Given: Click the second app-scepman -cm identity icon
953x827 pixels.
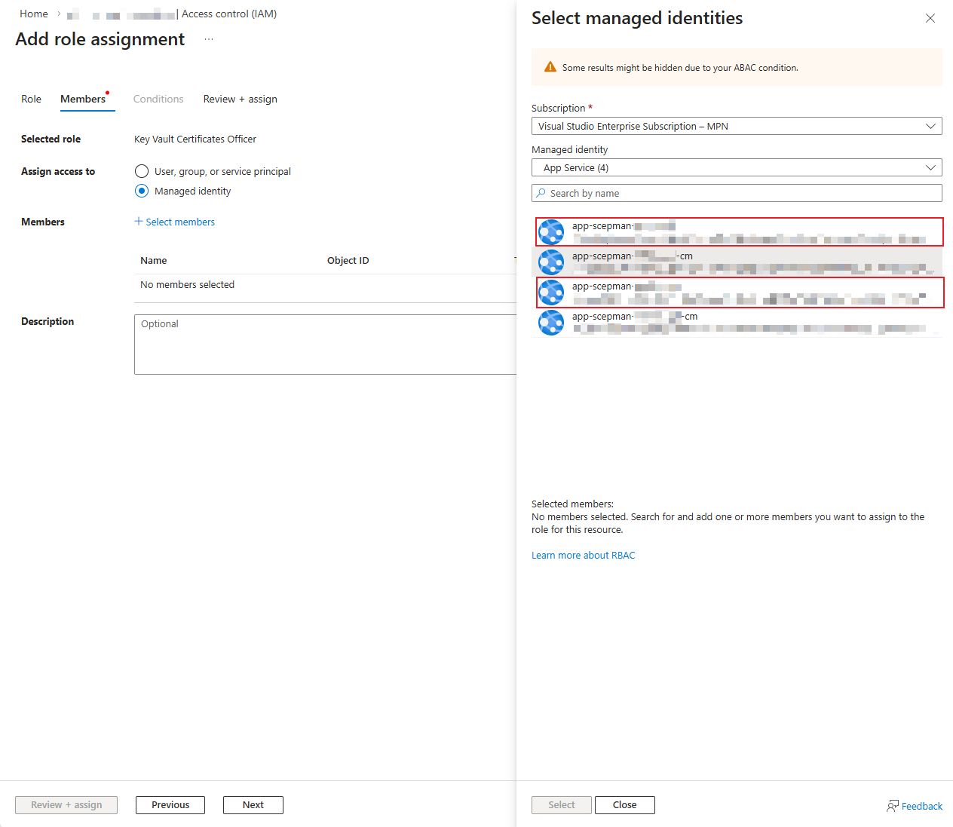Looking at the screenshot, I should (551, 262).
